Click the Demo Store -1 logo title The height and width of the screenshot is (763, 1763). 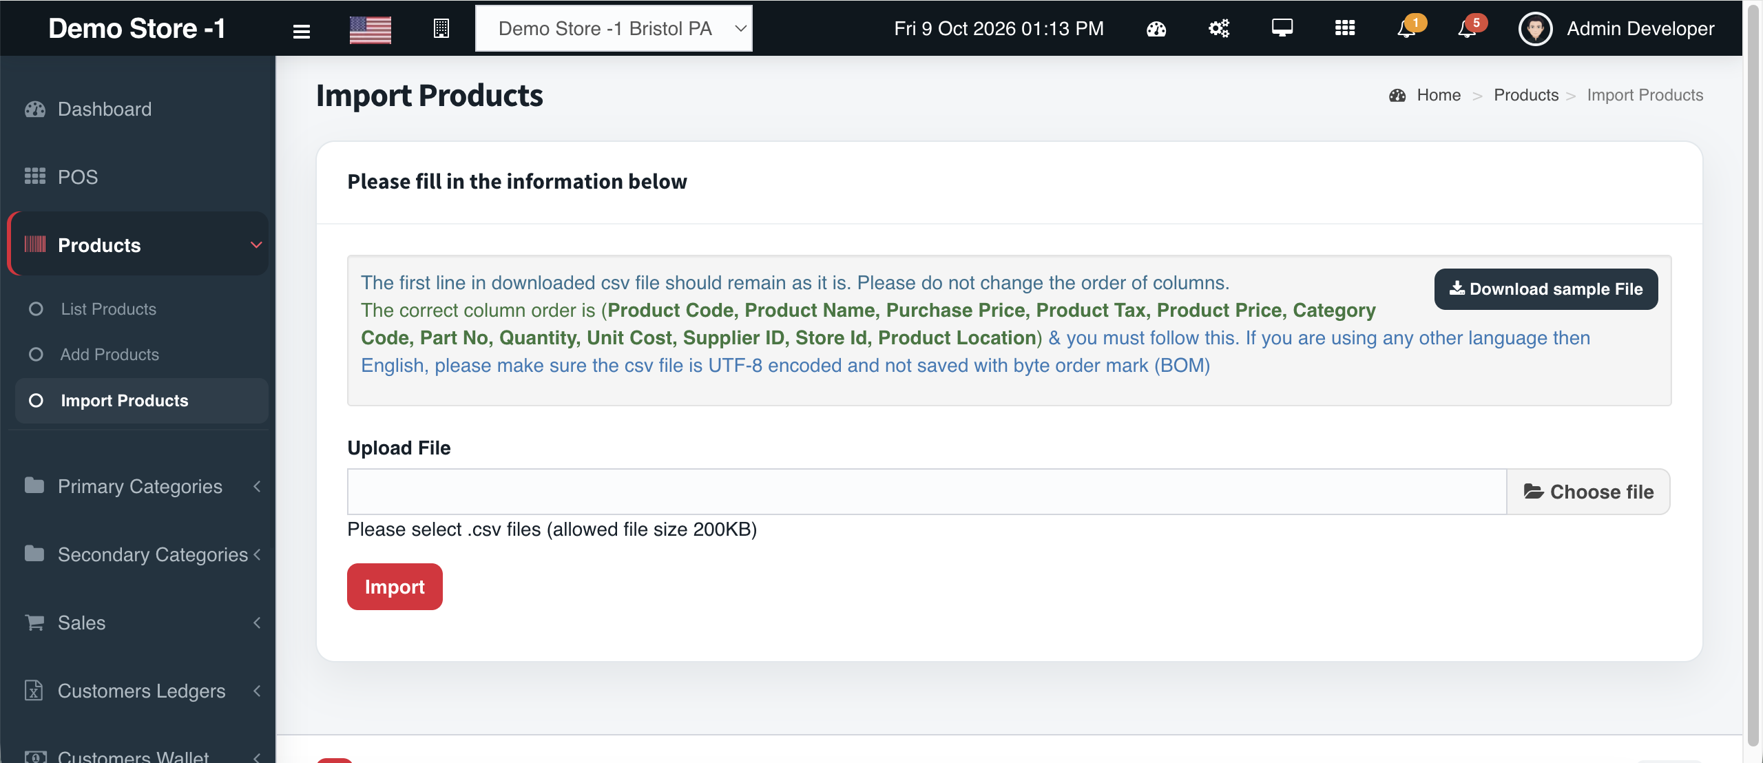(137, 28)
